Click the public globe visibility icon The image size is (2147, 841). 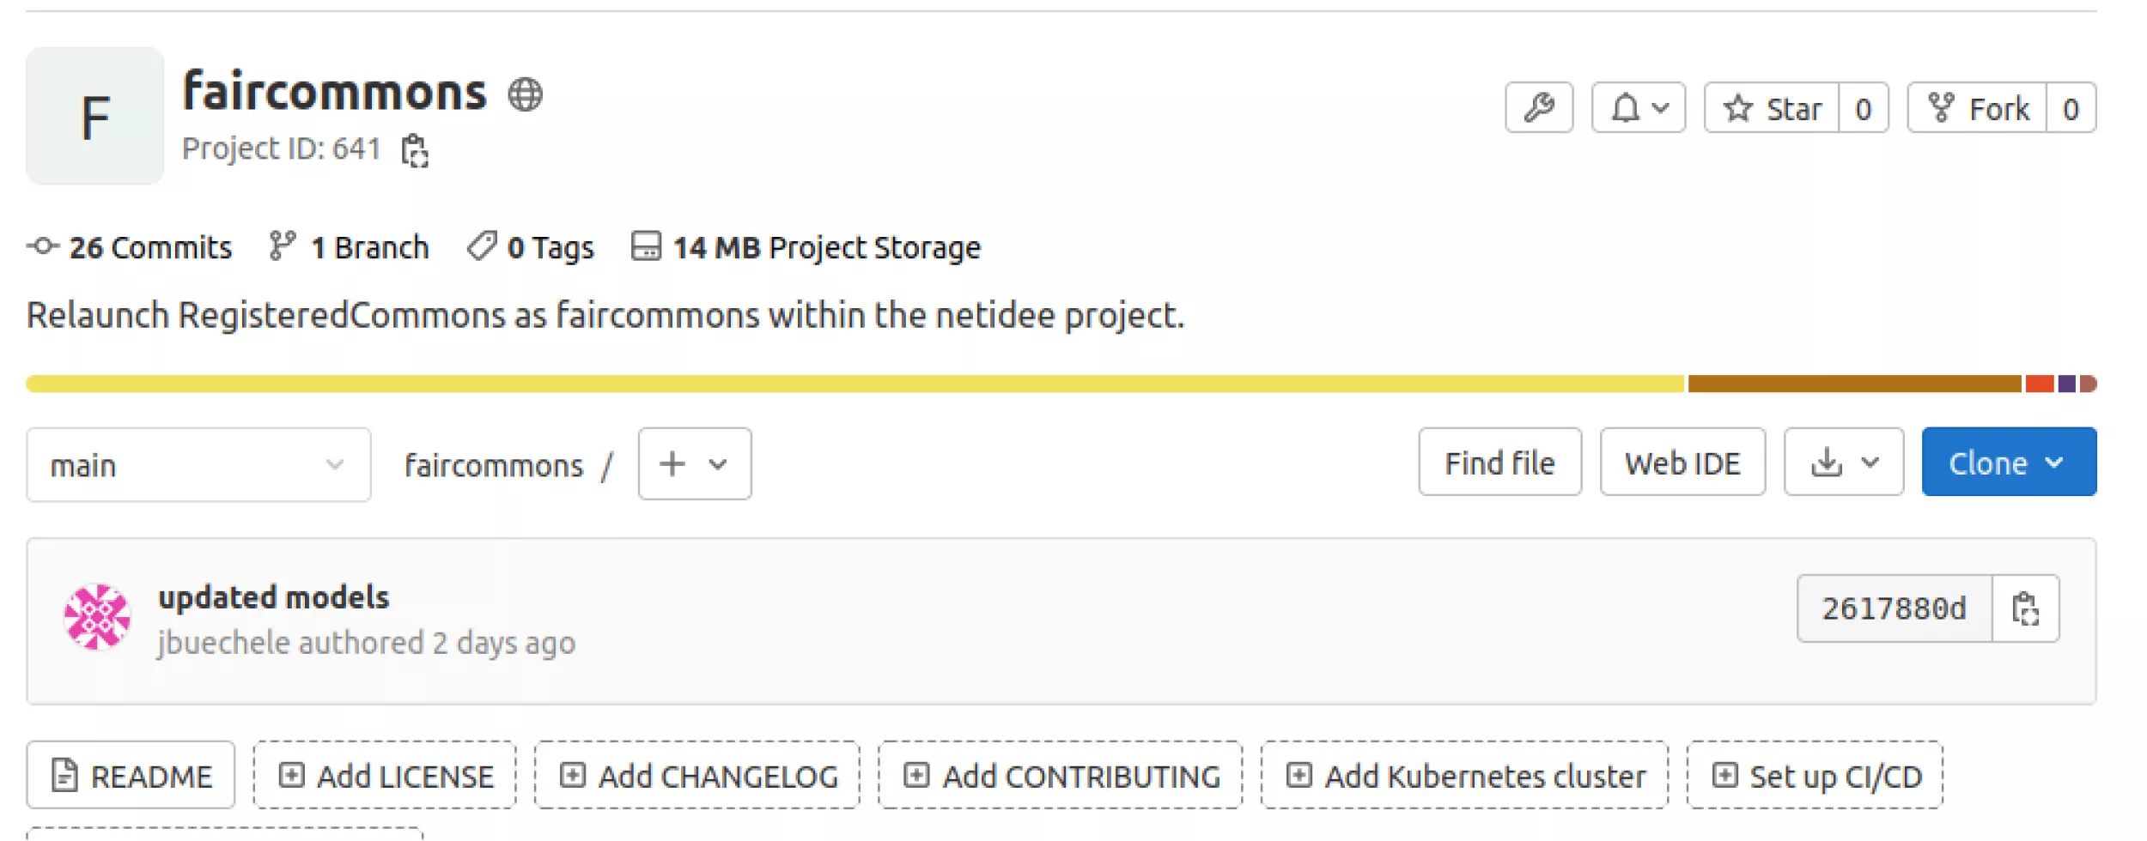pyautogui.click(x=525, y=94)
